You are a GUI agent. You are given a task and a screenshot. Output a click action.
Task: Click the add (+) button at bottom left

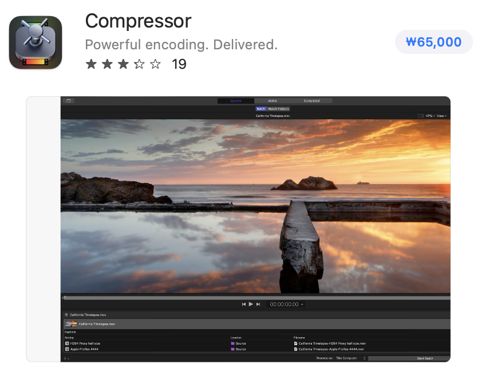click(66, 358)
